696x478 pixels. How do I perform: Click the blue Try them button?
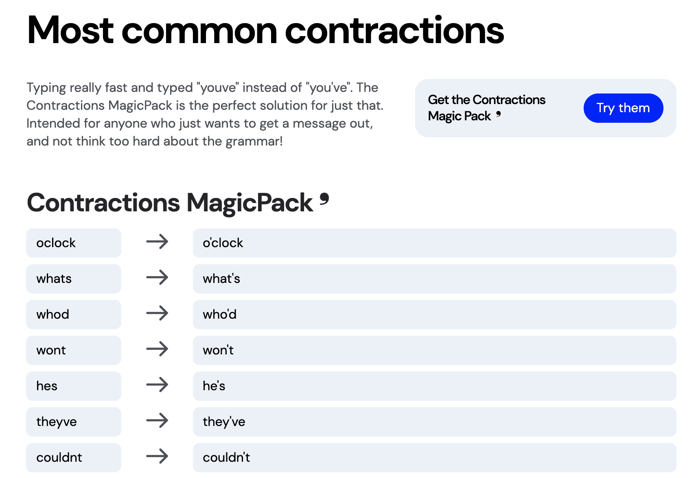(623, 108)
